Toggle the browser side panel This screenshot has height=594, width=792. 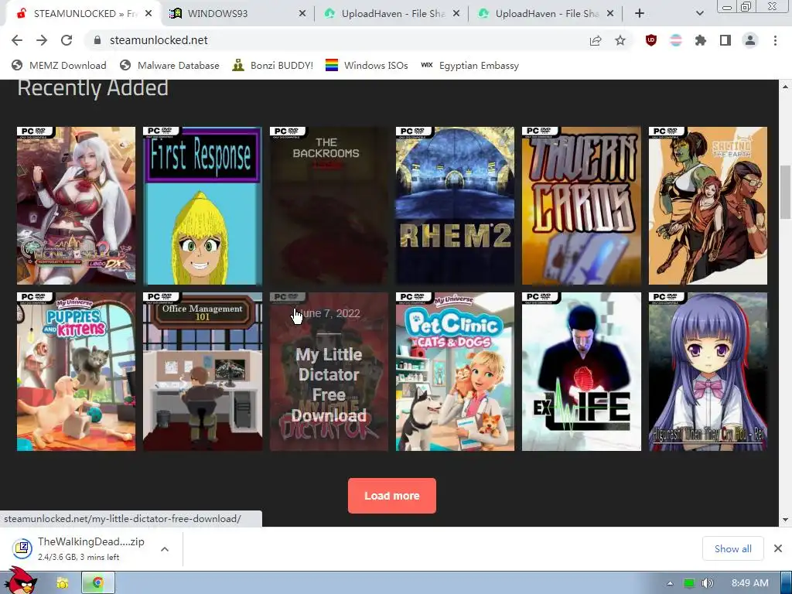click(725, 40)
